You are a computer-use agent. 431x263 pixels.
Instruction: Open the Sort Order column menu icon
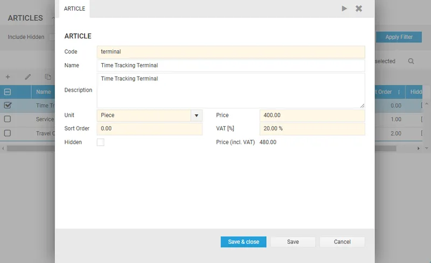pyautogui.click(x=399, y=92)
